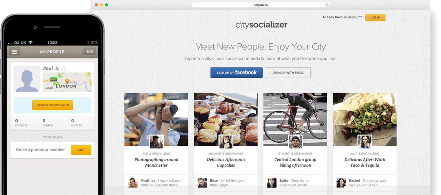This screenshot has width=441, height=195.
Task: Click the citysocializer logo
Action: [261, 25]
